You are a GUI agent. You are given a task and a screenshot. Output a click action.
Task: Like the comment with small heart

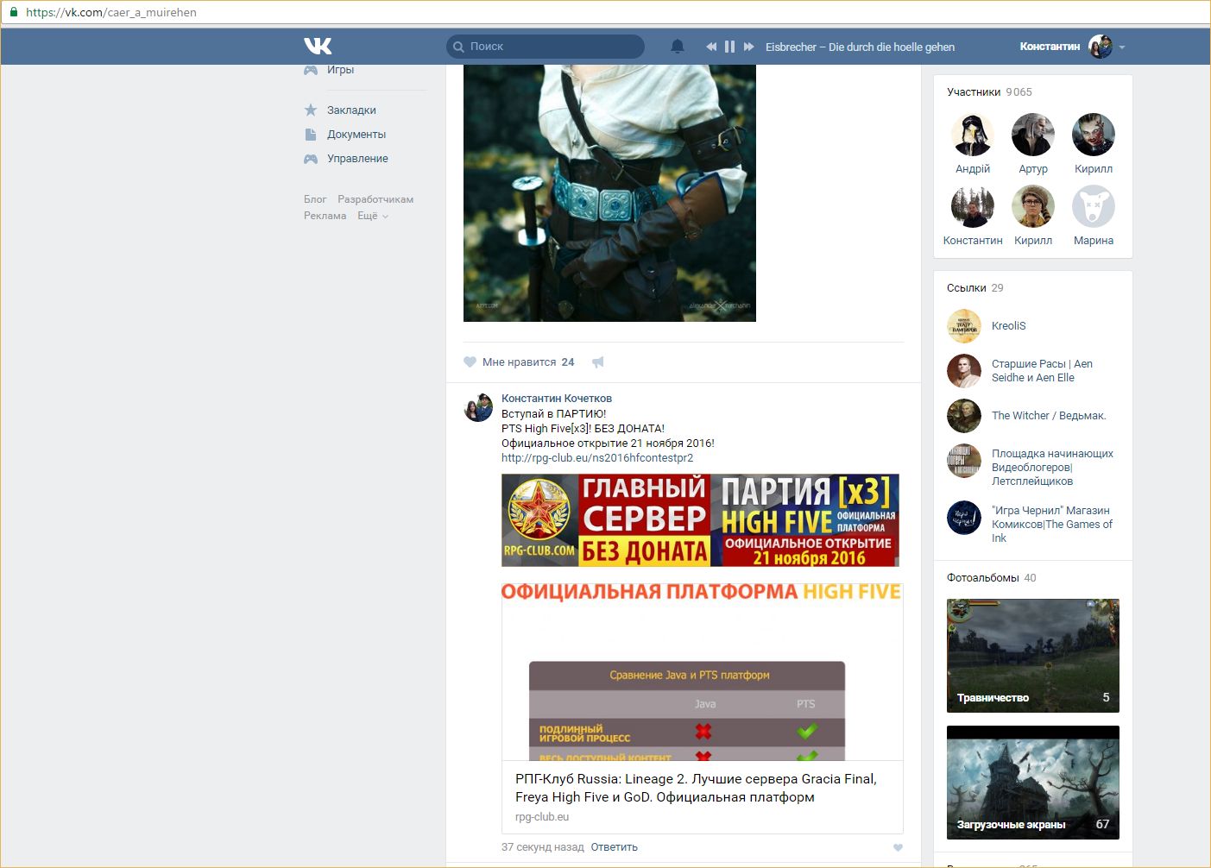tap(898, 847)
